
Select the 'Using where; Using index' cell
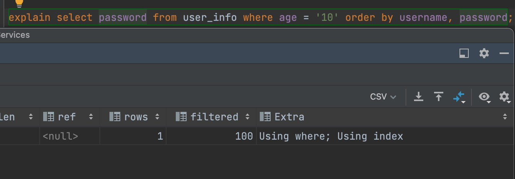pos(331,136)
